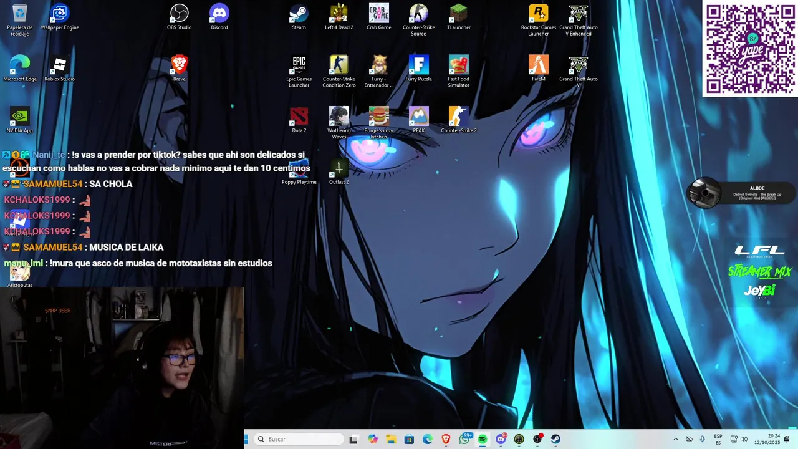The image size is (798, 449).
Task: Open the Papelera de reciclaje desktop icon
Action: (x=19, y=20)
